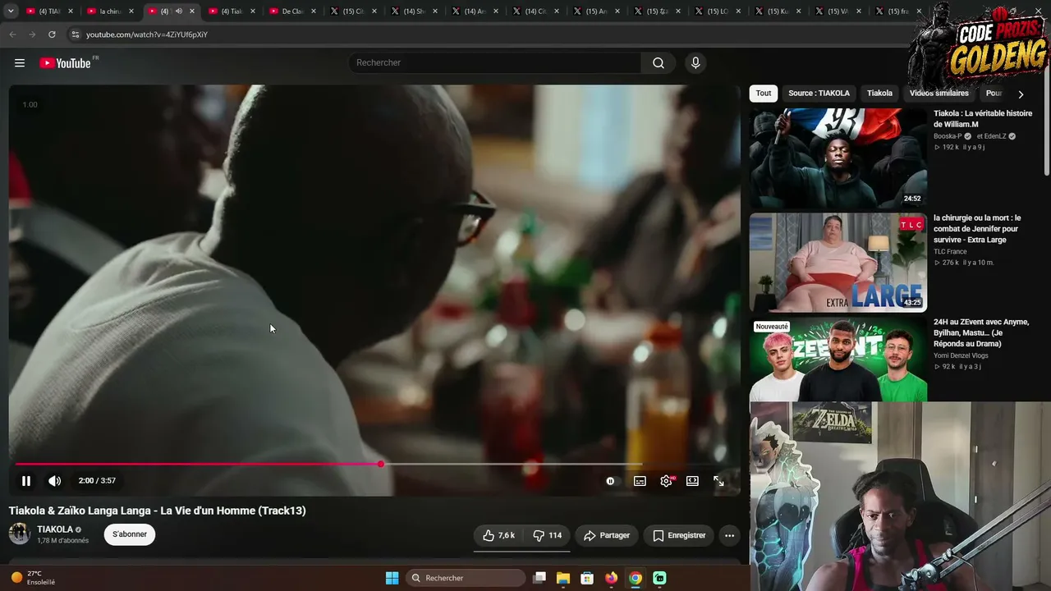The width and height of the screenshot is (1051, 591).
Task: Select the Vidéos similaires chip
Action: pyautogui.click(x=939, y=94)
